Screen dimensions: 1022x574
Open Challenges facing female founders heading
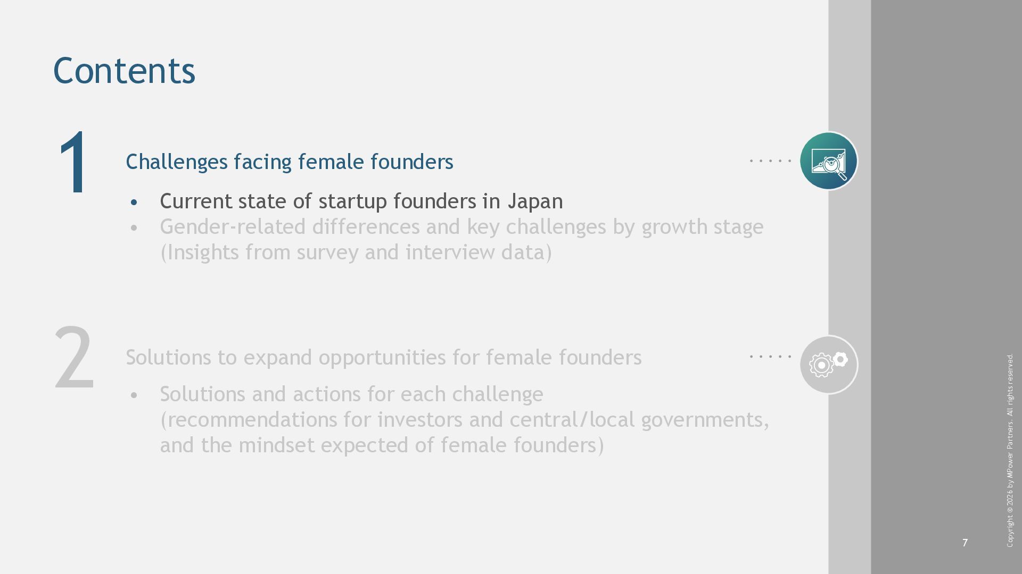click(289, 162)
